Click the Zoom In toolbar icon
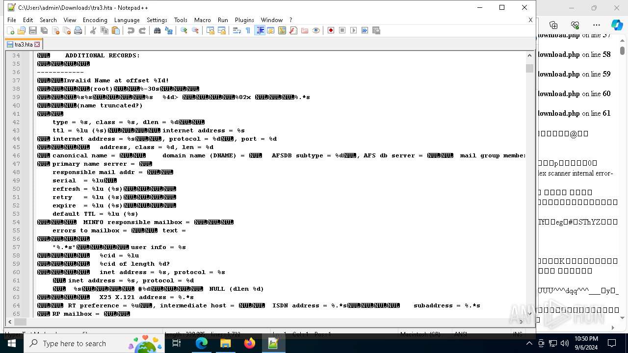The width and height of the screenshot is (628, 353). point(184,30)
